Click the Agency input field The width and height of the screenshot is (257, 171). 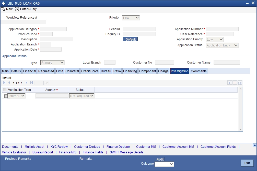point(52,96)
